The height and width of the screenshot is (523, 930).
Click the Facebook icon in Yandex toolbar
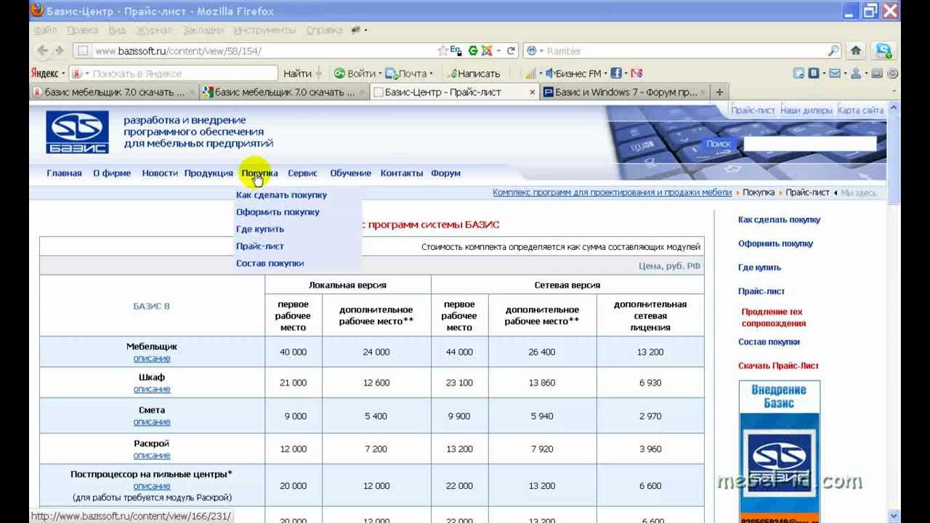coord(615,73)
